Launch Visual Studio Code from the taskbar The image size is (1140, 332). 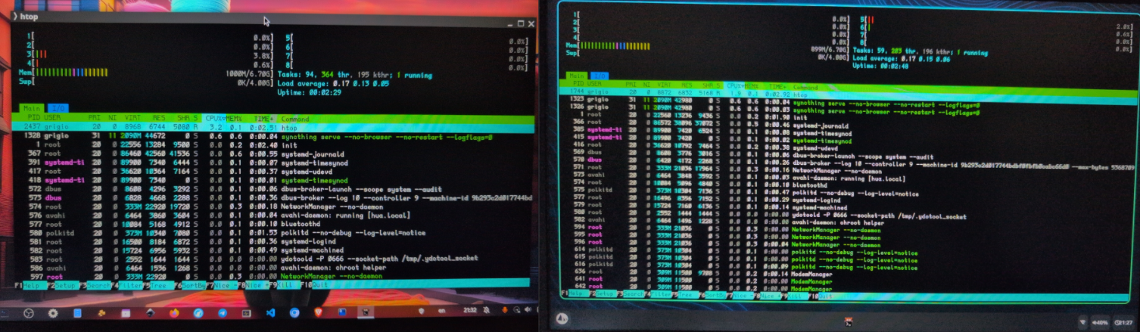coord(270,312)
